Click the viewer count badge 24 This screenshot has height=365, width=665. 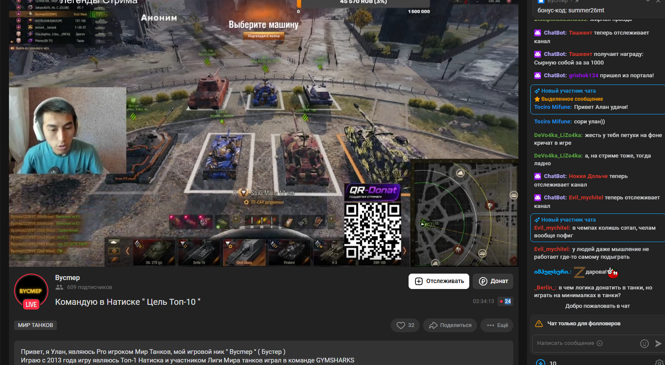(x=505, y=301)
